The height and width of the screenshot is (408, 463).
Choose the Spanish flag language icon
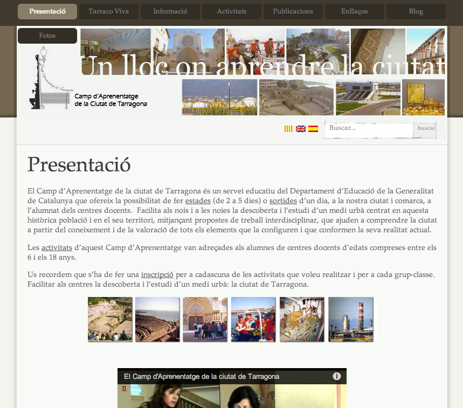313,129
